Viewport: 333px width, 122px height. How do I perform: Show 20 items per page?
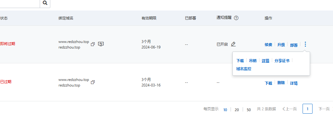click(x=236, y=110)
